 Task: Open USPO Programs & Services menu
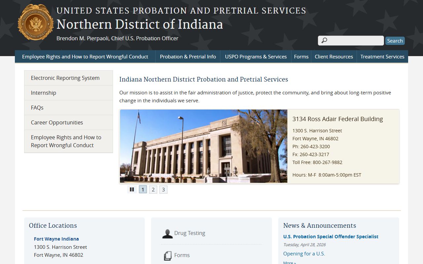[x=256, y=56]
